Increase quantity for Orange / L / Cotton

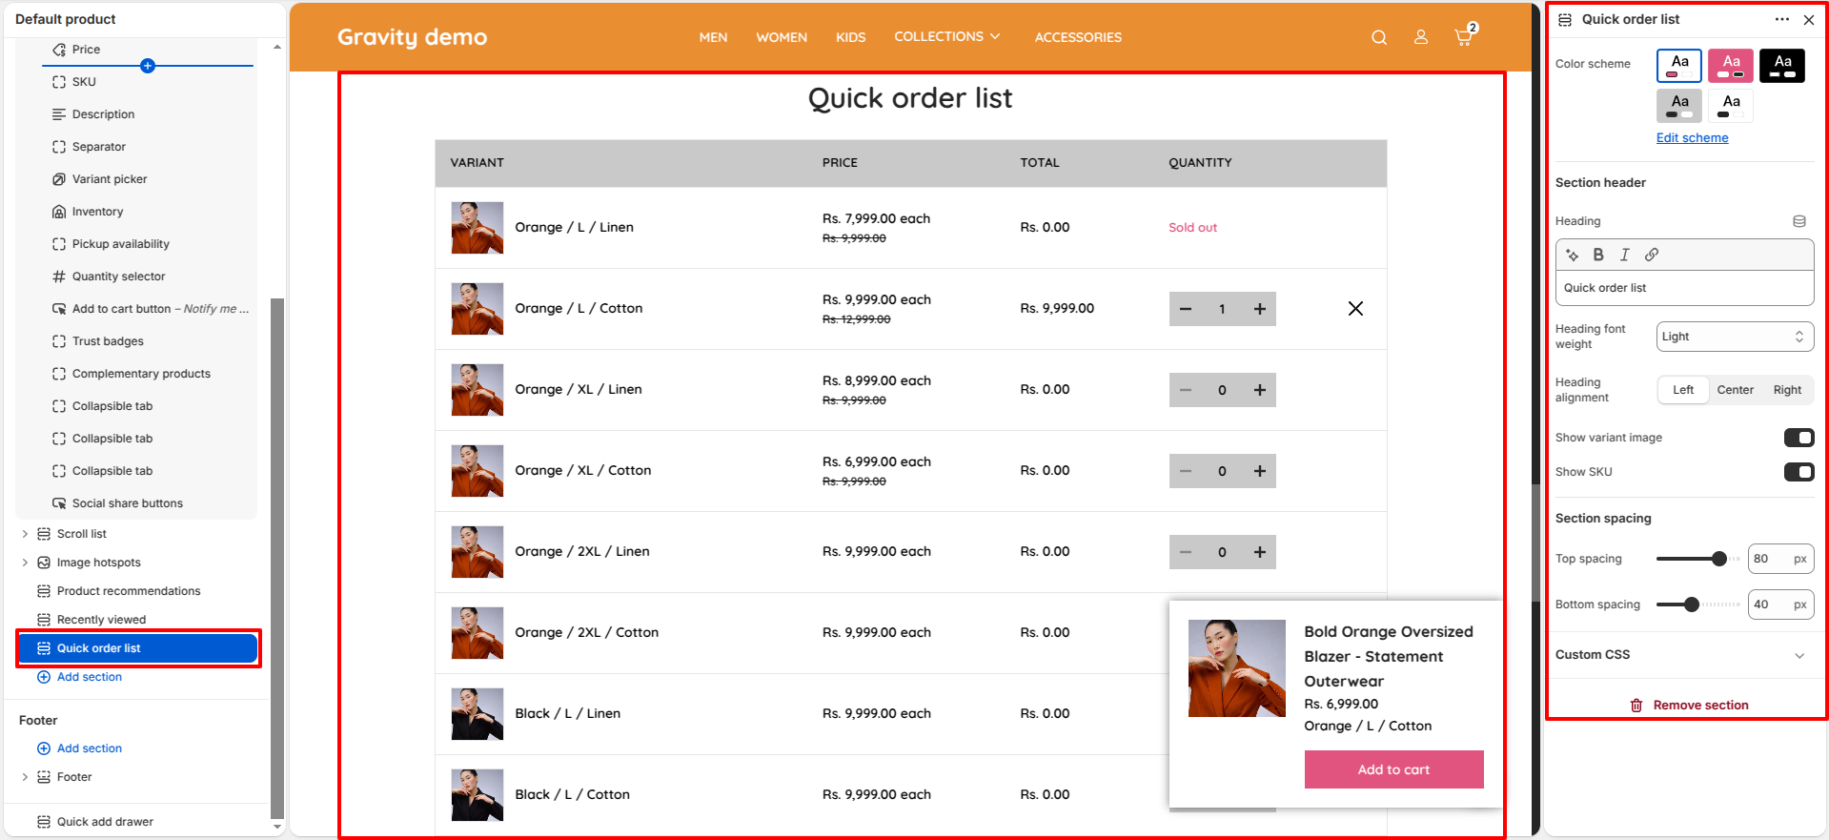(1260, 309)
